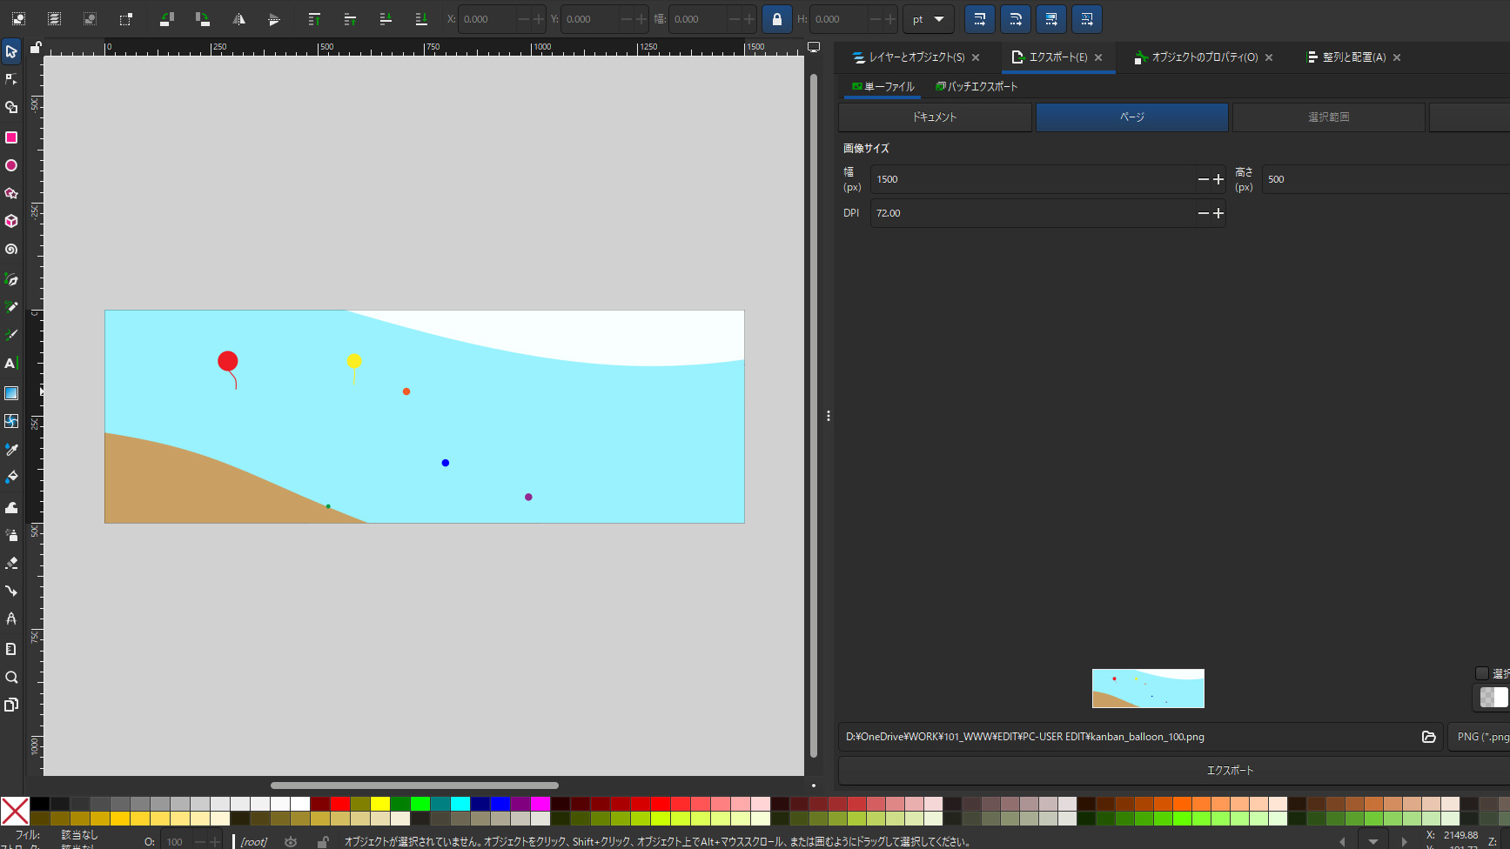Choose the Text tool
This screenshot has width=1510, height=849.
tap(11, 364)
